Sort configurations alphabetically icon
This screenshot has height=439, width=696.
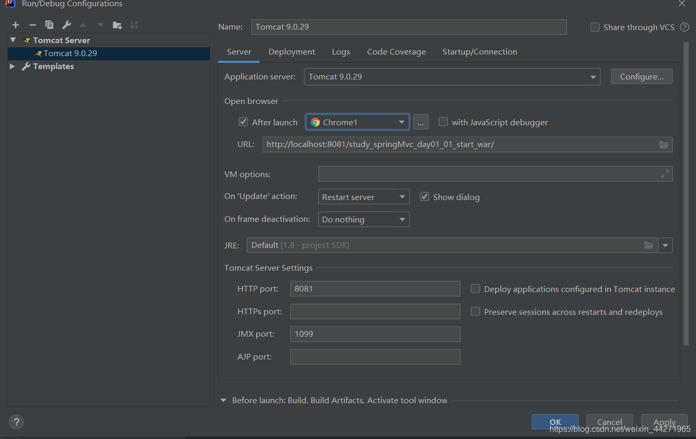[134, 25]
